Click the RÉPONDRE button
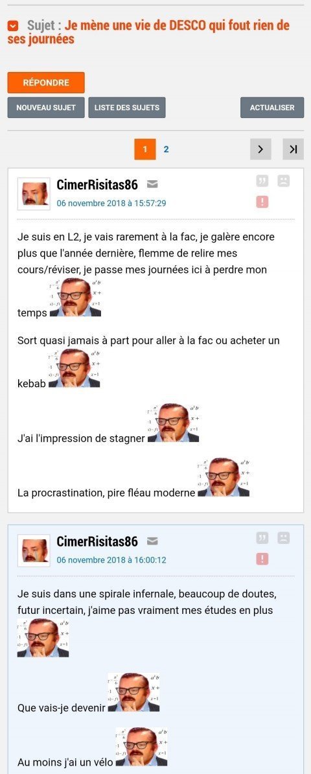 coord(46,82)
